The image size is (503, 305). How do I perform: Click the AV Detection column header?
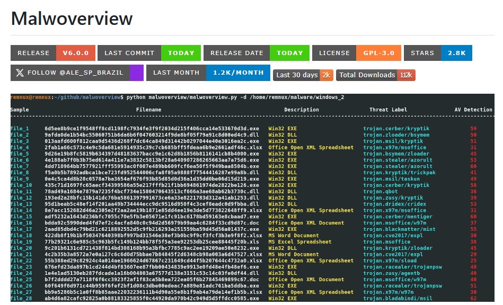tap(473, 110)
